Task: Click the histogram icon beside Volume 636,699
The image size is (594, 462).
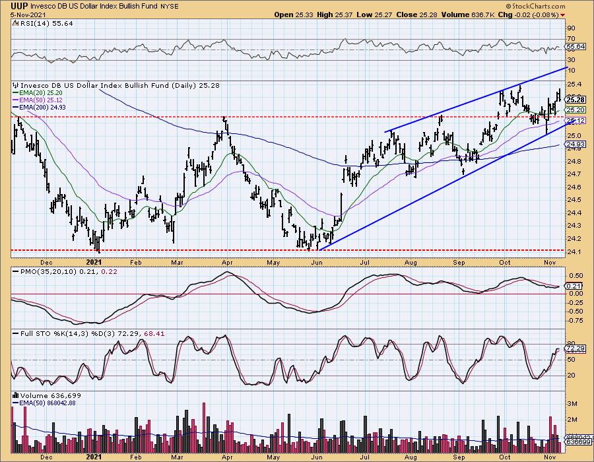Action: pyautogui.click(x=16, y=396)
